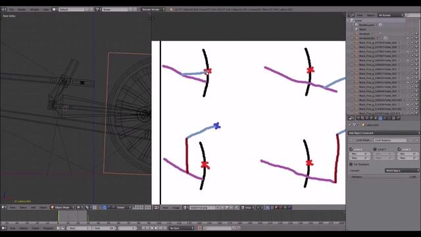This screenshot has width=421, height=237.
Task: Select the RenderLayers row in outliner
Action: [x=367, y=25]
